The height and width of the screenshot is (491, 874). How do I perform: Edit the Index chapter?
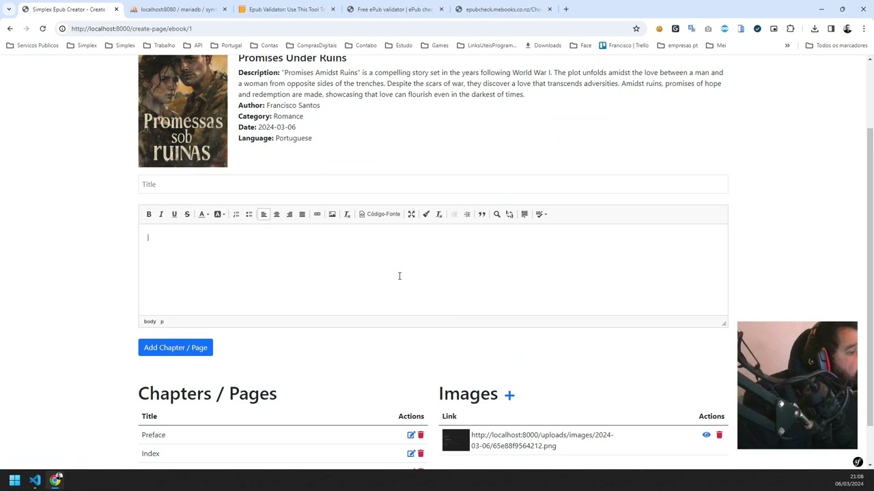click(411, 453)
